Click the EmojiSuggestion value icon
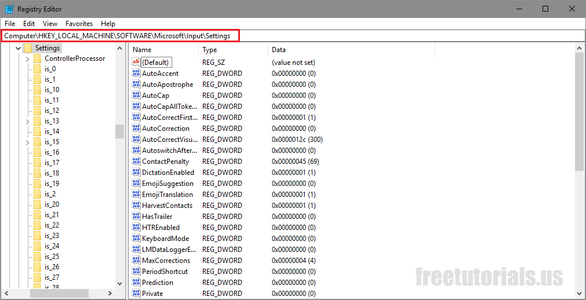586x300 pixels. 136,184
